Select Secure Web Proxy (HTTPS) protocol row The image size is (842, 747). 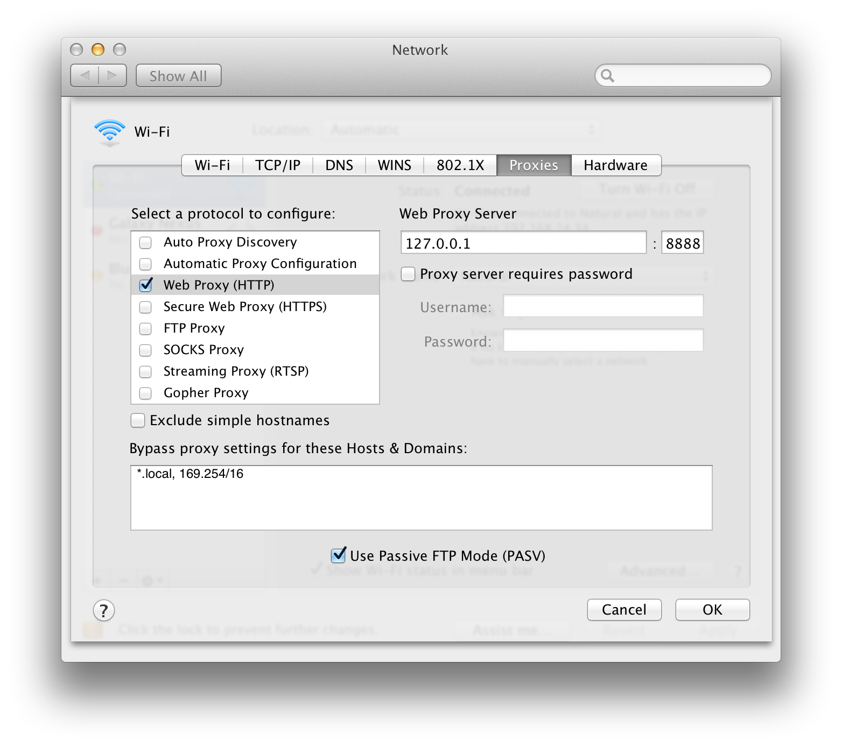pyautogui.click(x=255, y=307)
